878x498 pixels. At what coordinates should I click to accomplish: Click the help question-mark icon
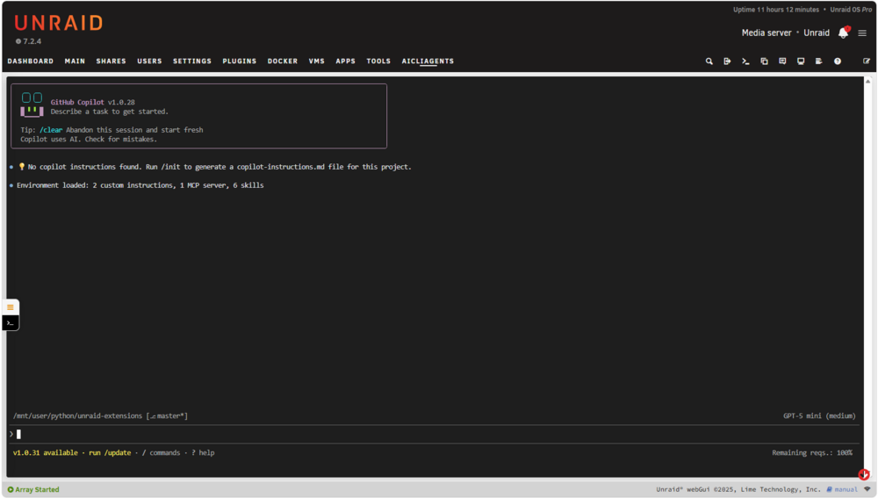coord(837,61)
